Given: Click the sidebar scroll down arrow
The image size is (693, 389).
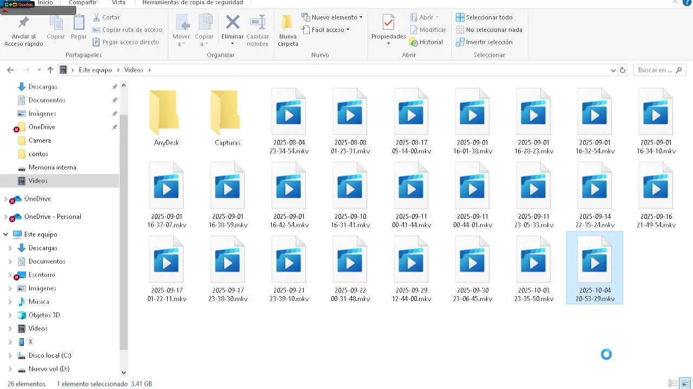Looking at the screenshot, I should [123, 372].
